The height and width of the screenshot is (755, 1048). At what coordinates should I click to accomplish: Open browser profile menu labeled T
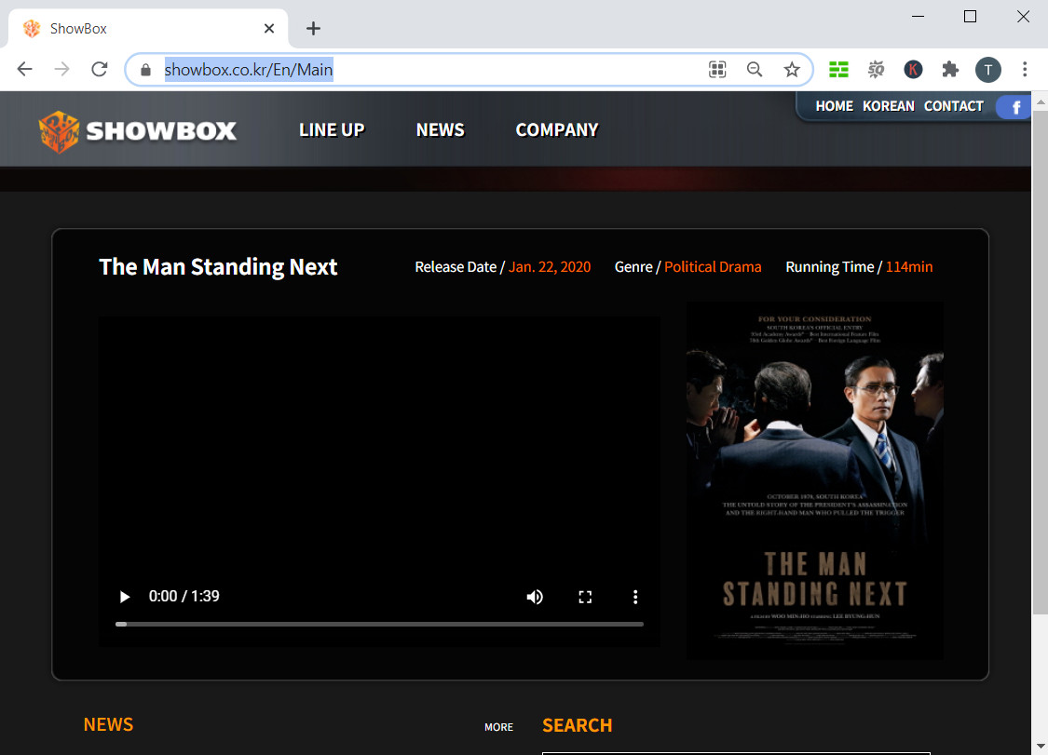[x=988, y=69]
